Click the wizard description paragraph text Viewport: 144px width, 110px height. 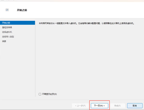point(87,23)
